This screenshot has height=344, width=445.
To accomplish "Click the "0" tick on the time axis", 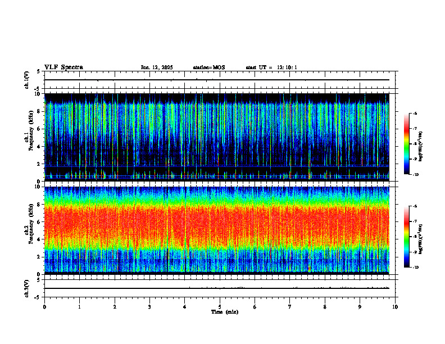I will [x=44, y=307].
